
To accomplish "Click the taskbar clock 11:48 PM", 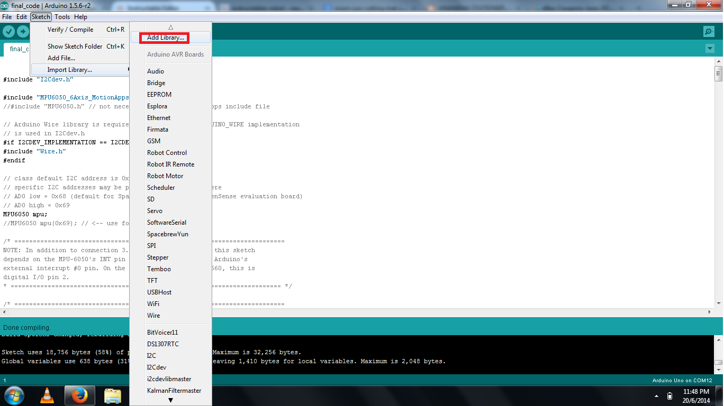I will (x=696, y=392).
